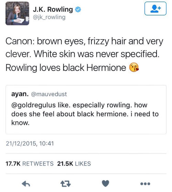Screen dimensions: 172x192
Task: Open the @goldregulus mention
Action: click(x=34, y=105)
